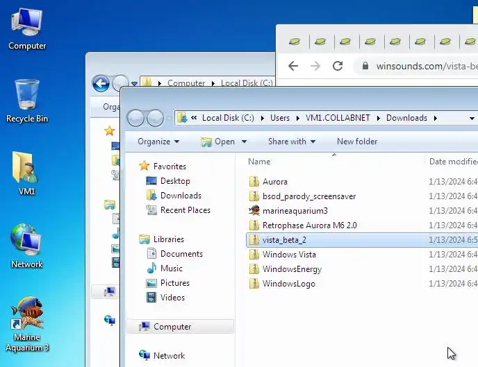Switch to the fifth browser tab
The image size is (478, 367).
click(x=395, y=41)
